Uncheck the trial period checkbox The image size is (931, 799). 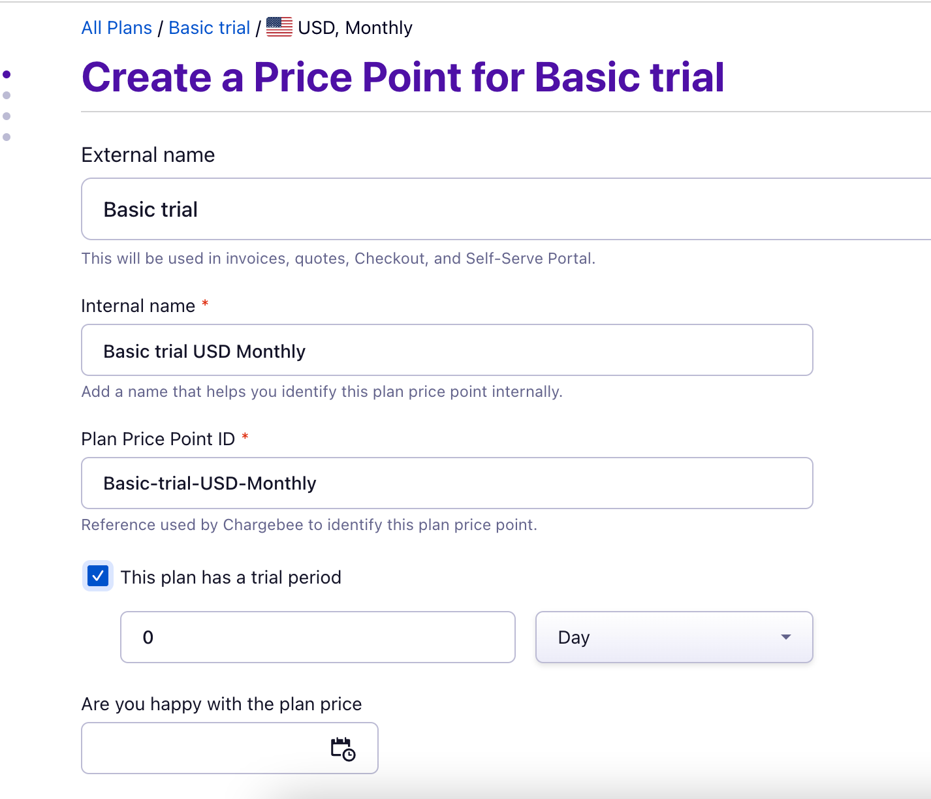(x=98, y=576)
